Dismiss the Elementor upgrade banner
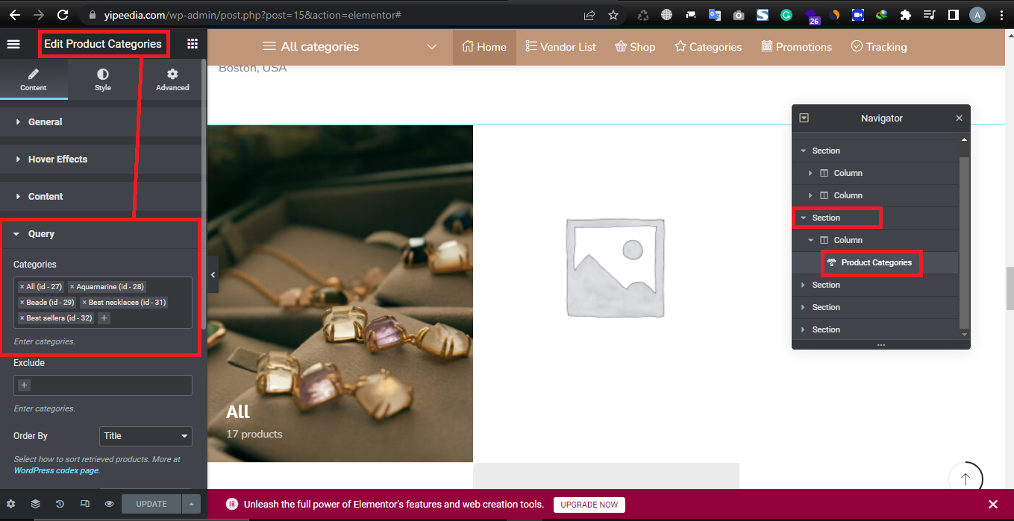The height and width of the screenshot is (521, 1014). tap(993, 505)
